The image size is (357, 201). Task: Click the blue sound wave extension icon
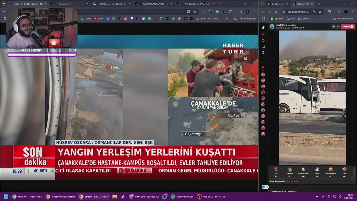[x=204, y=12]
